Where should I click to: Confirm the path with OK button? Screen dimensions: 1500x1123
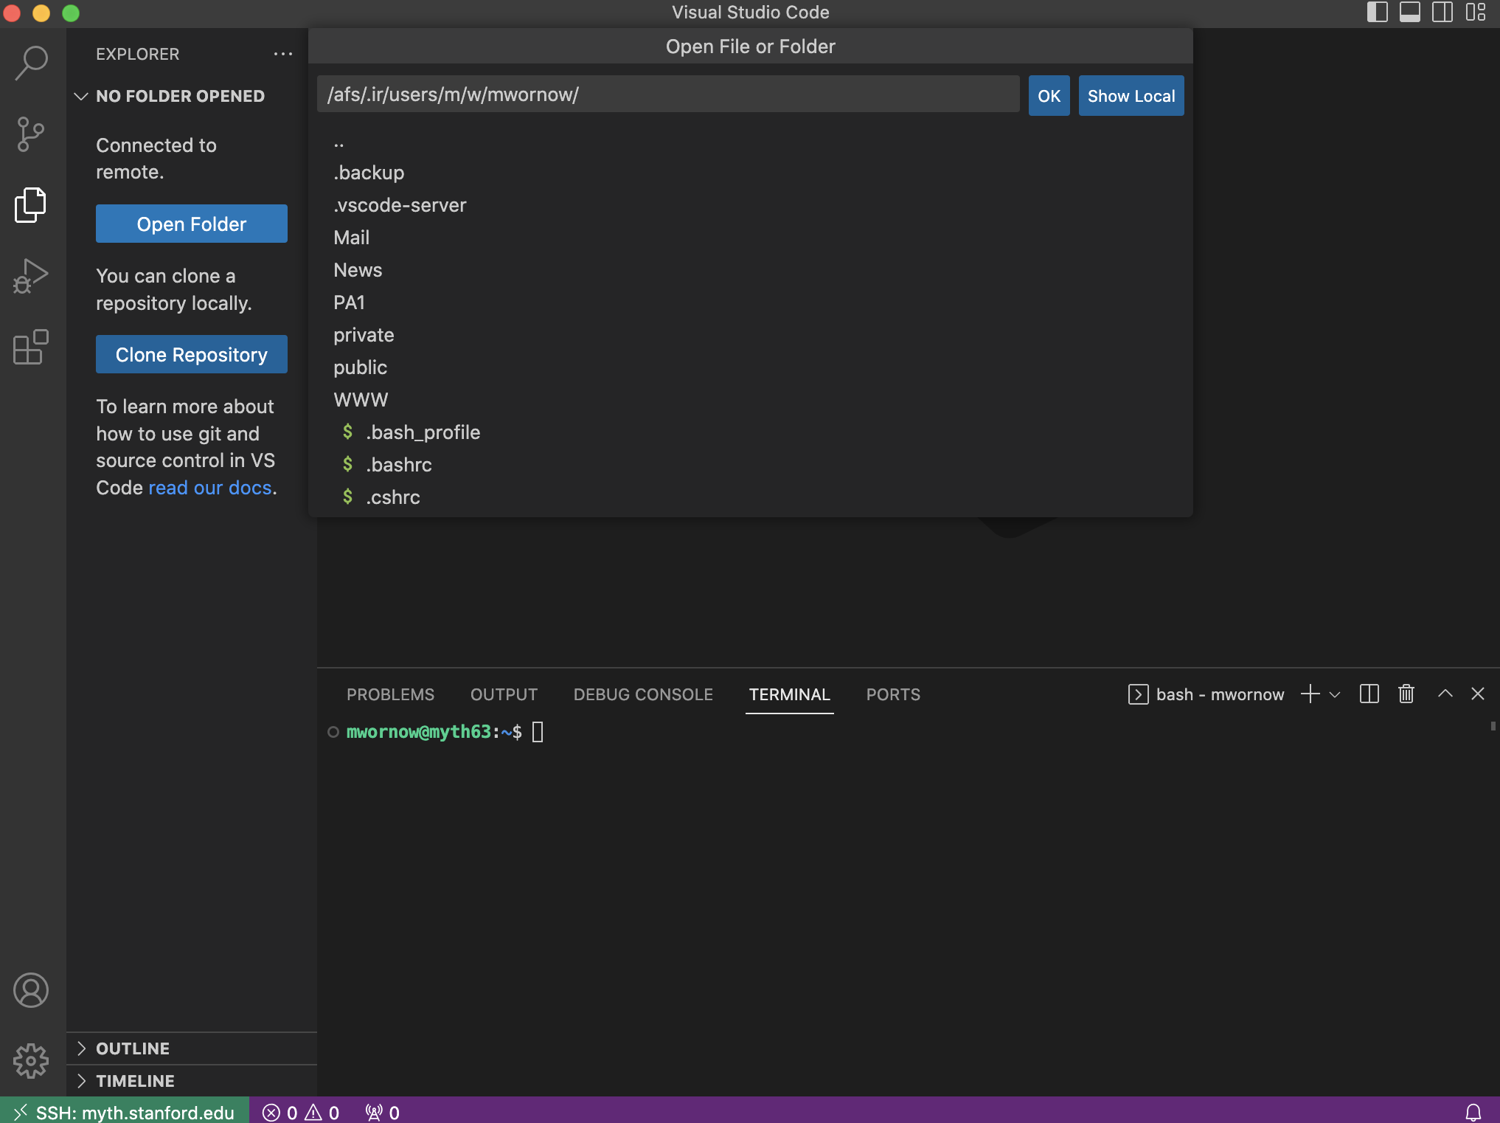coord(1049,95)
